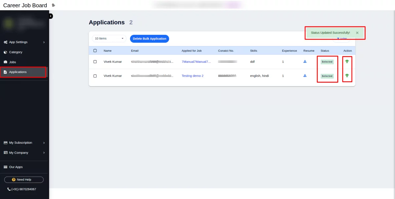Check the first Vivek Kumar row checkbox
The height and width of the screenshot is (199, 395).
95,62
